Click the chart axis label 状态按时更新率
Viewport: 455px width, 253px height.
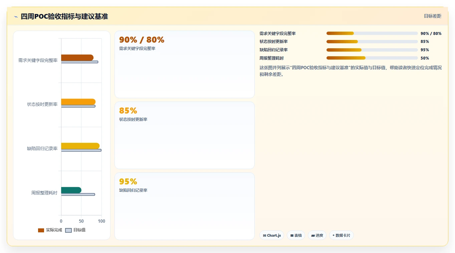pos(42,104)
